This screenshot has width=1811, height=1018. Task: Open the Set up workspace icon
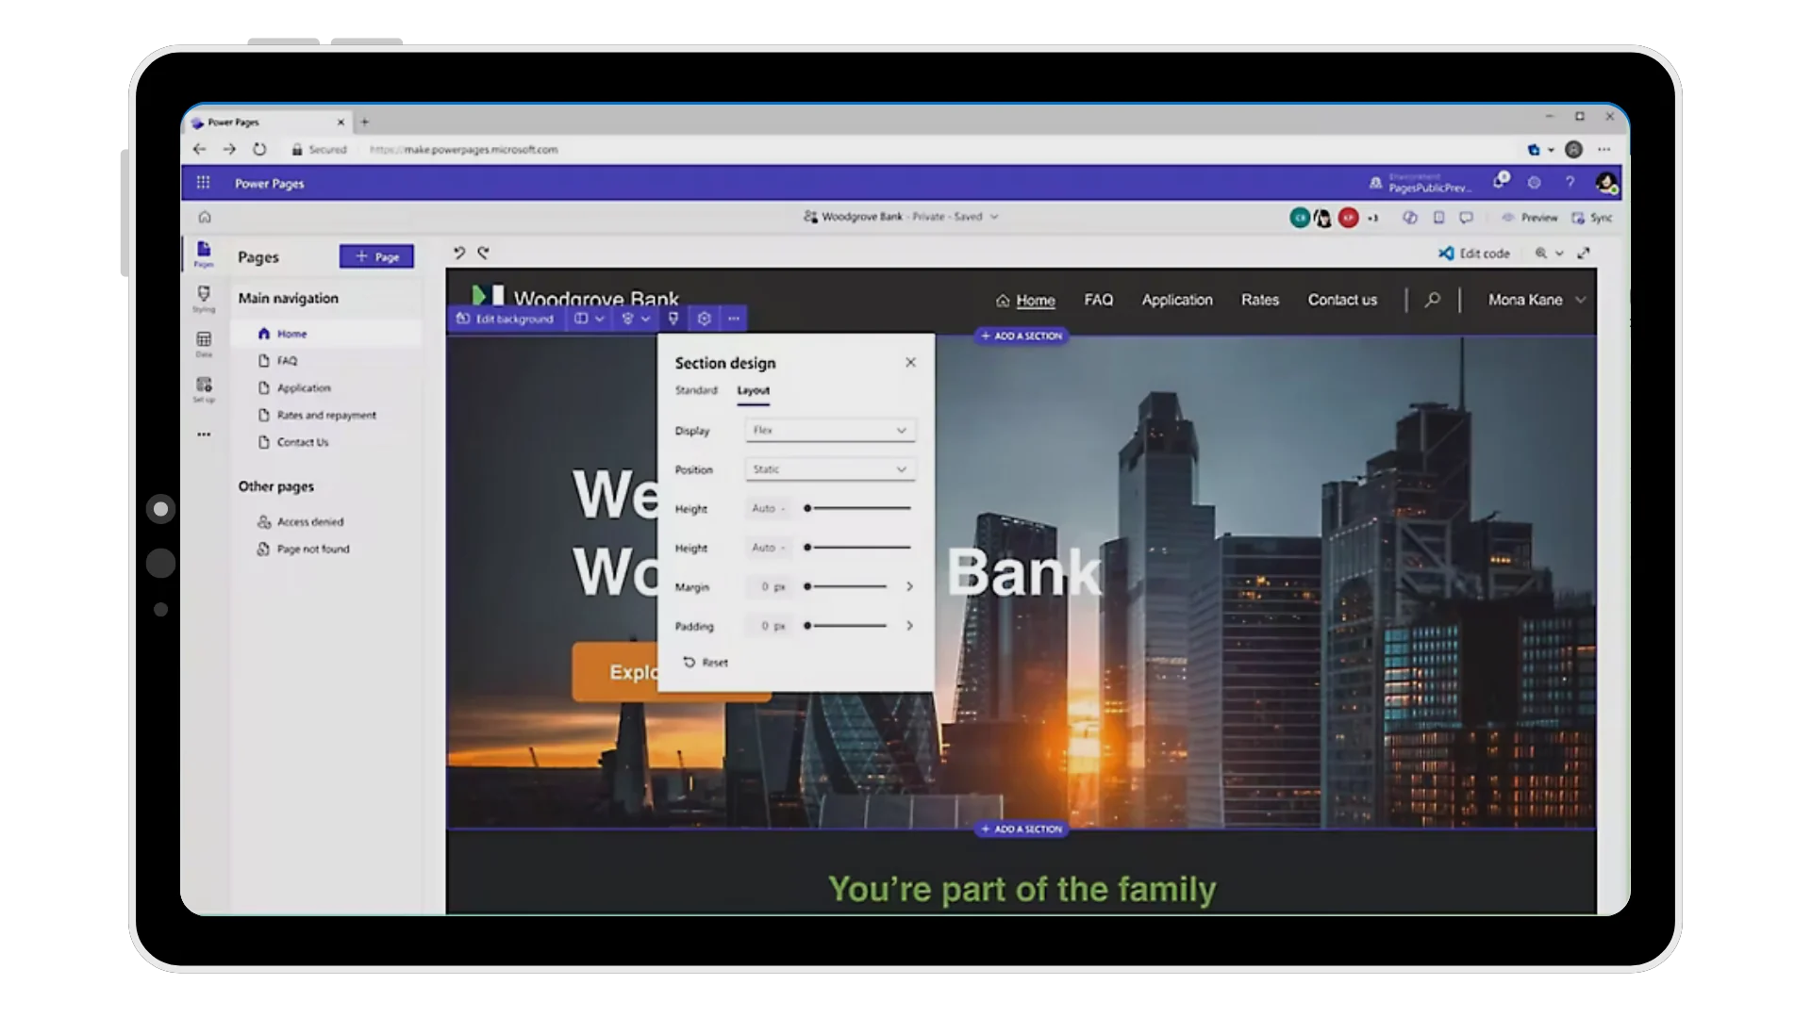click(204, 388)
